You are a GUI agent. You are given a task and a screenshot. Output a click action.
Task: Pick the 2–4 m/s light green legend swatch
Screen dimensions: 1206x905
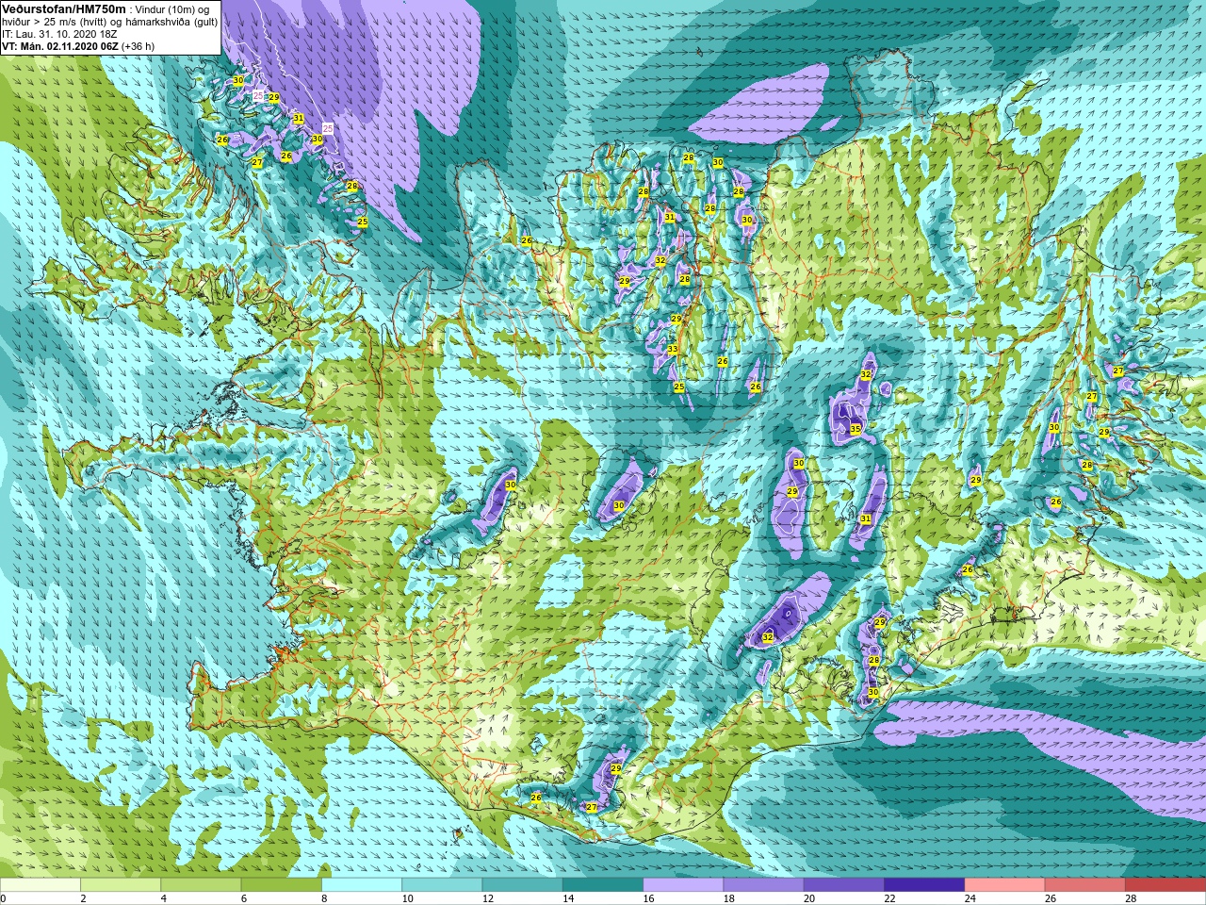click(x=121, y=885)
